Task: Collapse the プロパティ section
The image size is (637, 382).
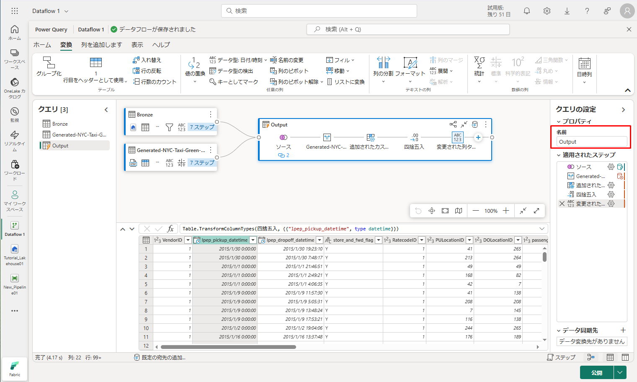Action: 559,121
